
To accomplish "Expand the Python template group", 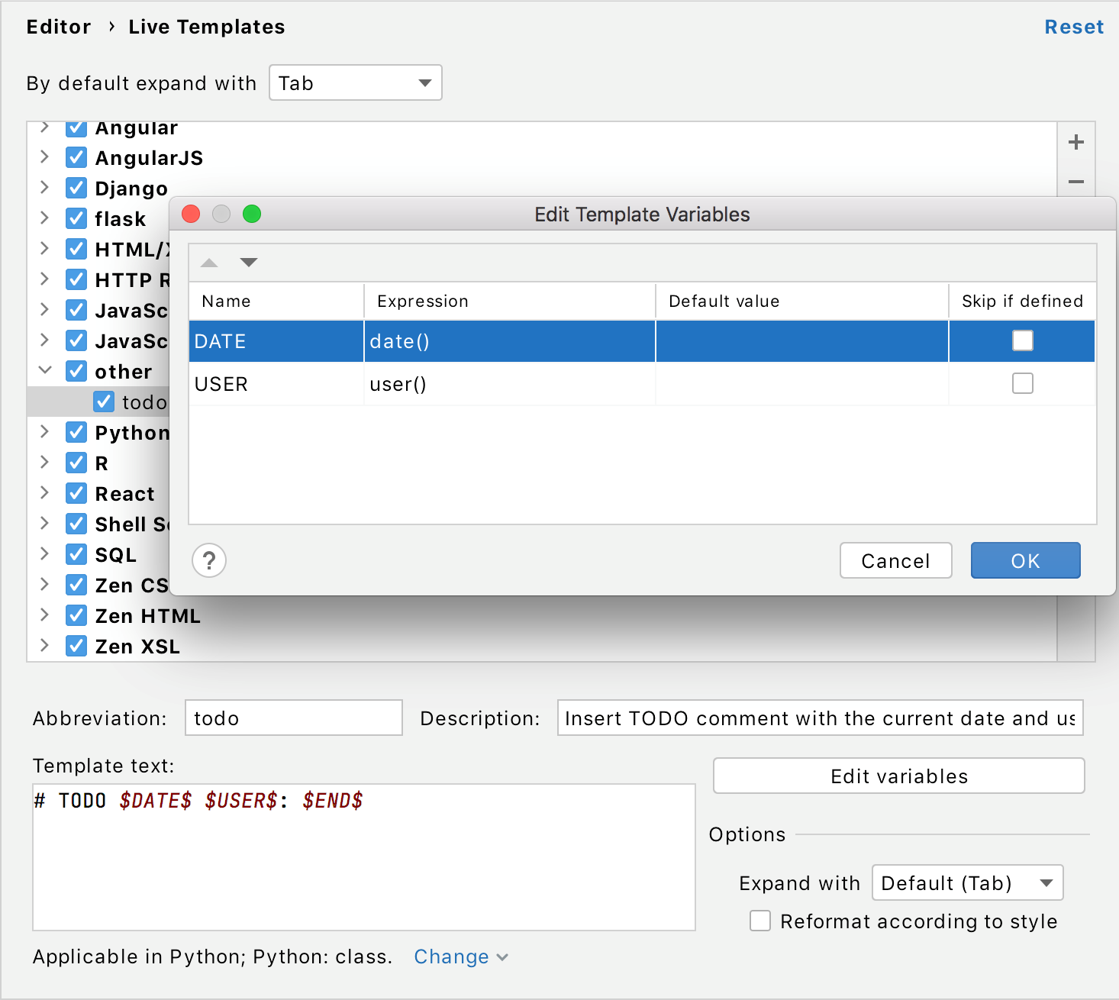I will coord(44,432).
